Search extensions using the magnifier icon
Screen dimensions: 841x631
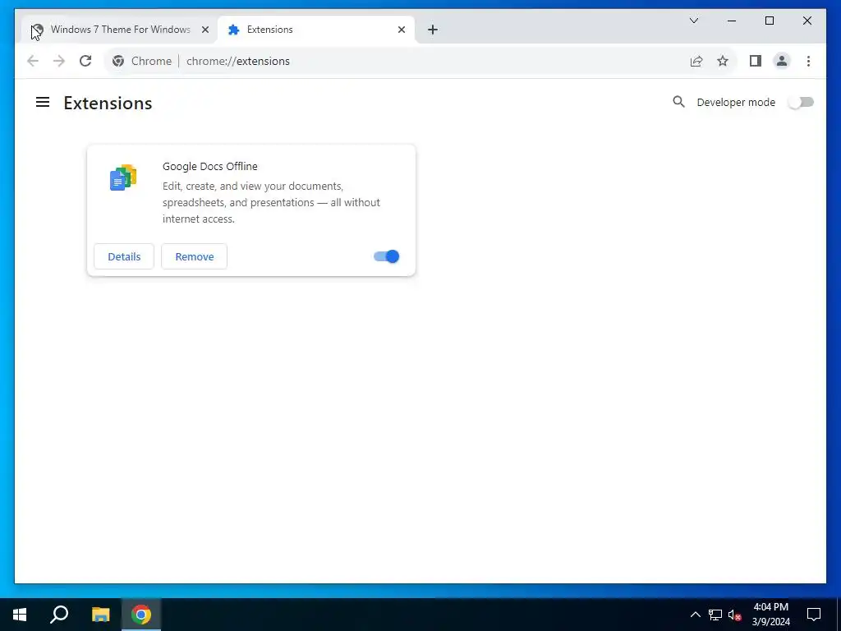click(x=678, y=102)
